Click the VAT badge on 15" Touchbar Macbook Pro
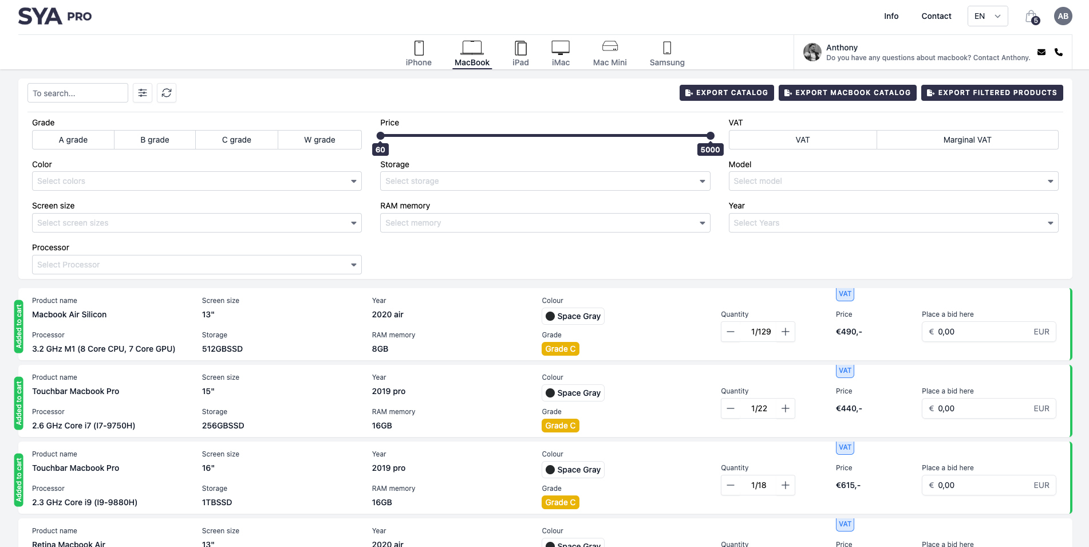 (845, 371)
